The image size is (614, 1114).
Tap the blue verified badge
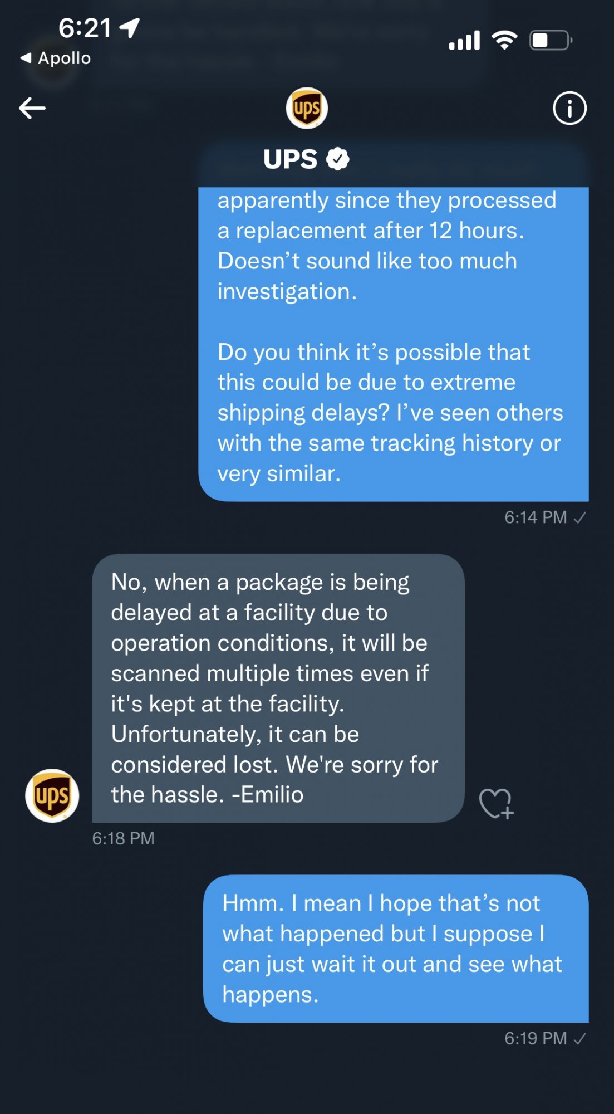point(338,159)
